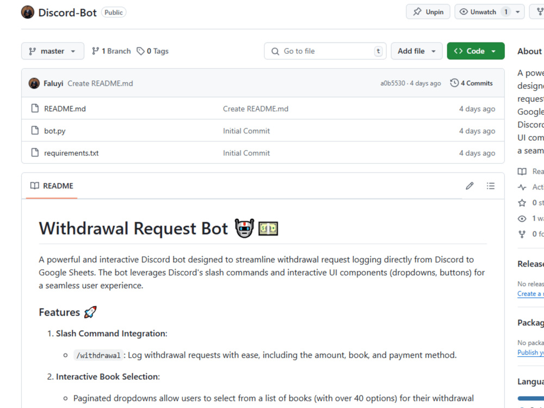Screen dimensions: 544x408
Task: Open commit hash a0b5530
Action: tap(392, 83)
